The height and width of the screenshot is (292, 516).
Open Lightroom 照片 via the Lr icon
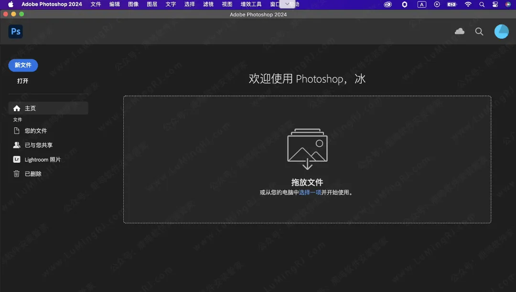pos(16,159)
